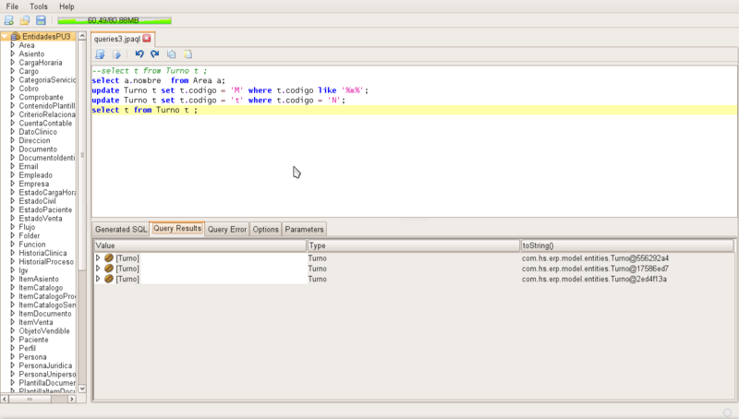
Task: Click the entity tree scroll left arrow
Action: click(x=5, y=399)
